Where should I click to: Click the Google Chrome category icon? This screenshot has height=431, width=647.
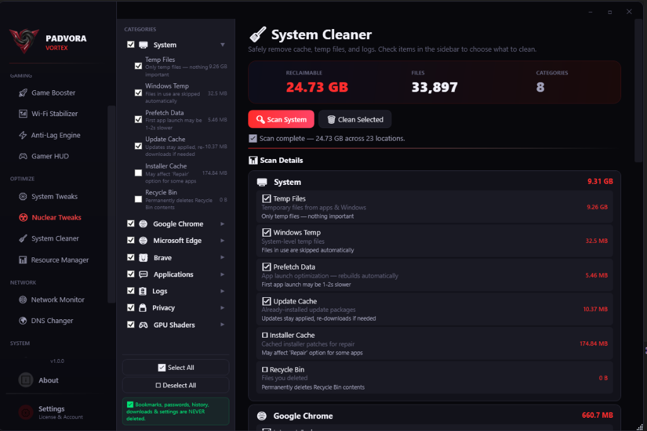(x=143, y=224)
